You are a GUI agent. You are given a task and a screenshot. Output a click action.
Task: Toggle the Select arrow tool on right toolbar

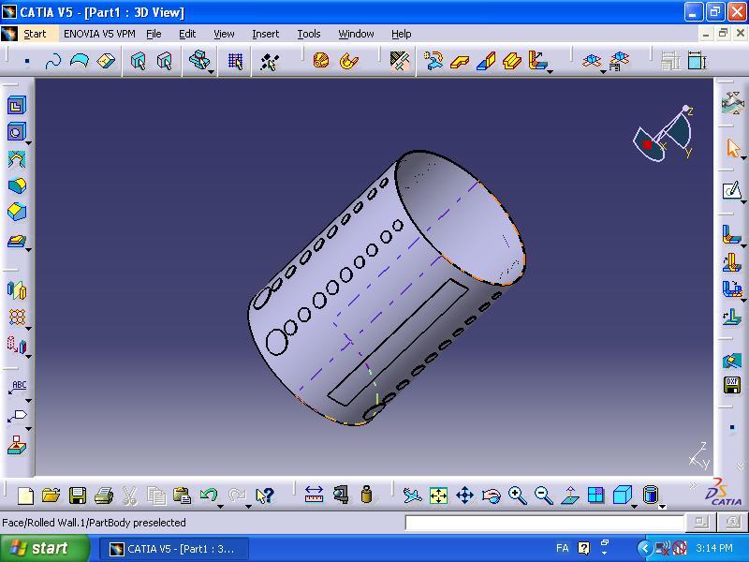(732, 148)
